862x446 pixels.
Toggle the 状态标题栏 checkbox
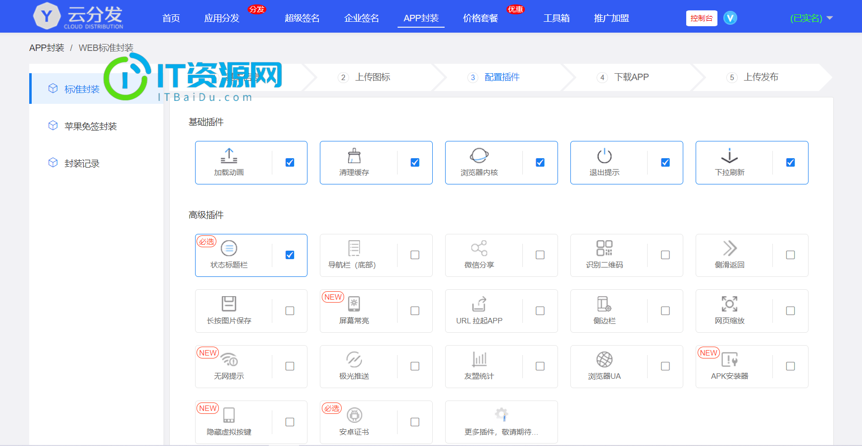coord(290,255)
